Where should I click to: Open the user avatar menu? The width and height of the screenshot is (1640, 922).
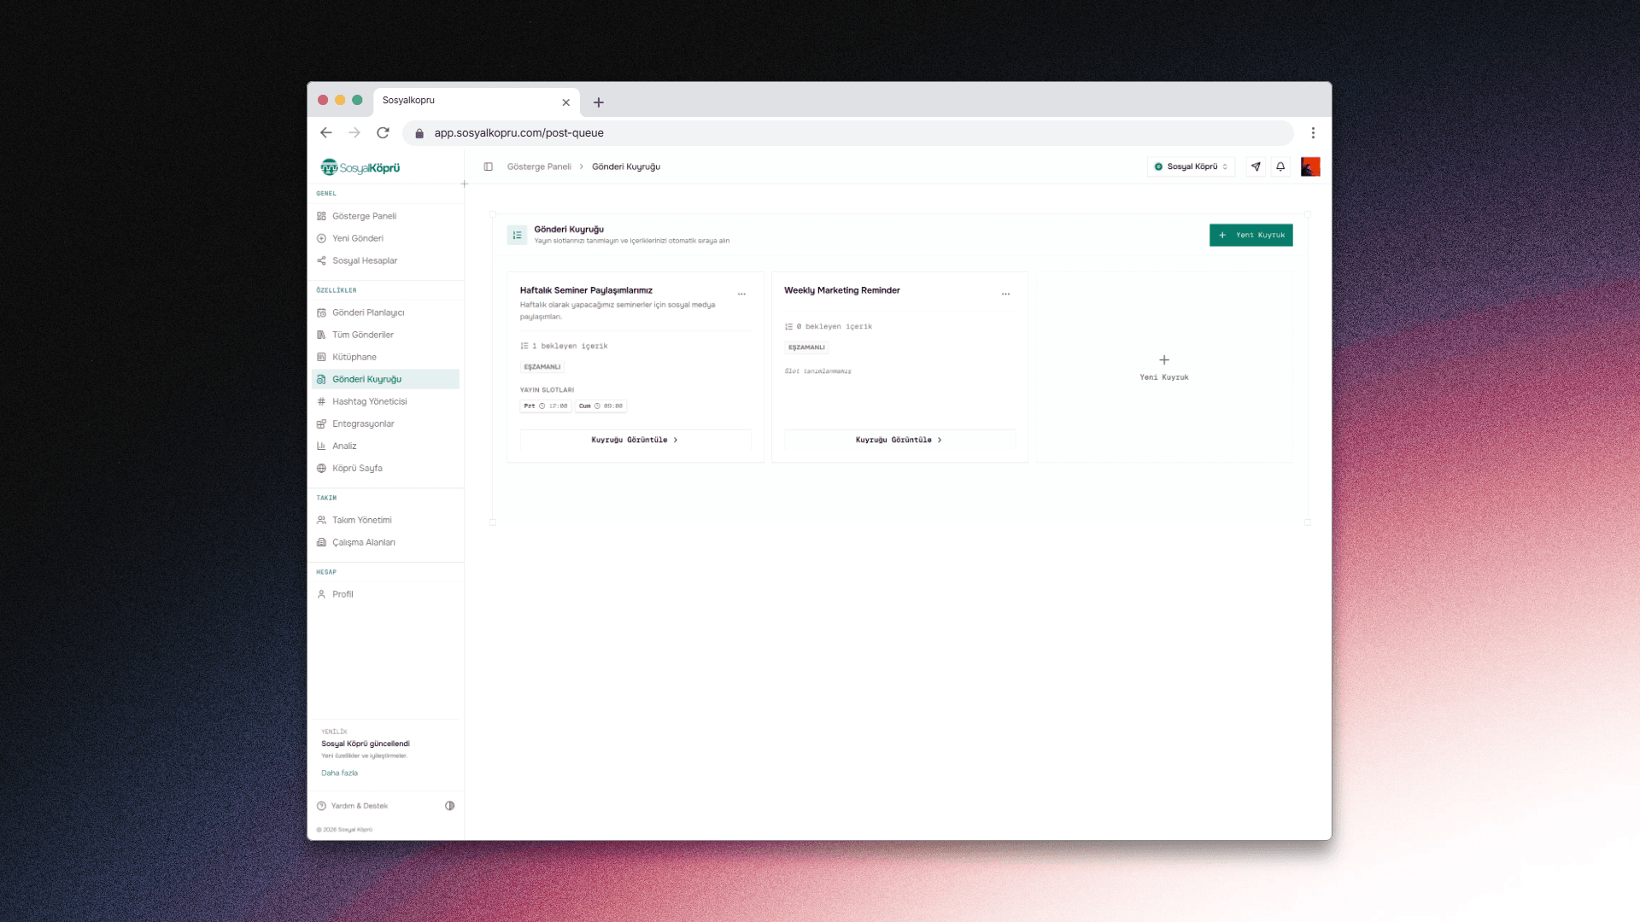pos(1310,167)
